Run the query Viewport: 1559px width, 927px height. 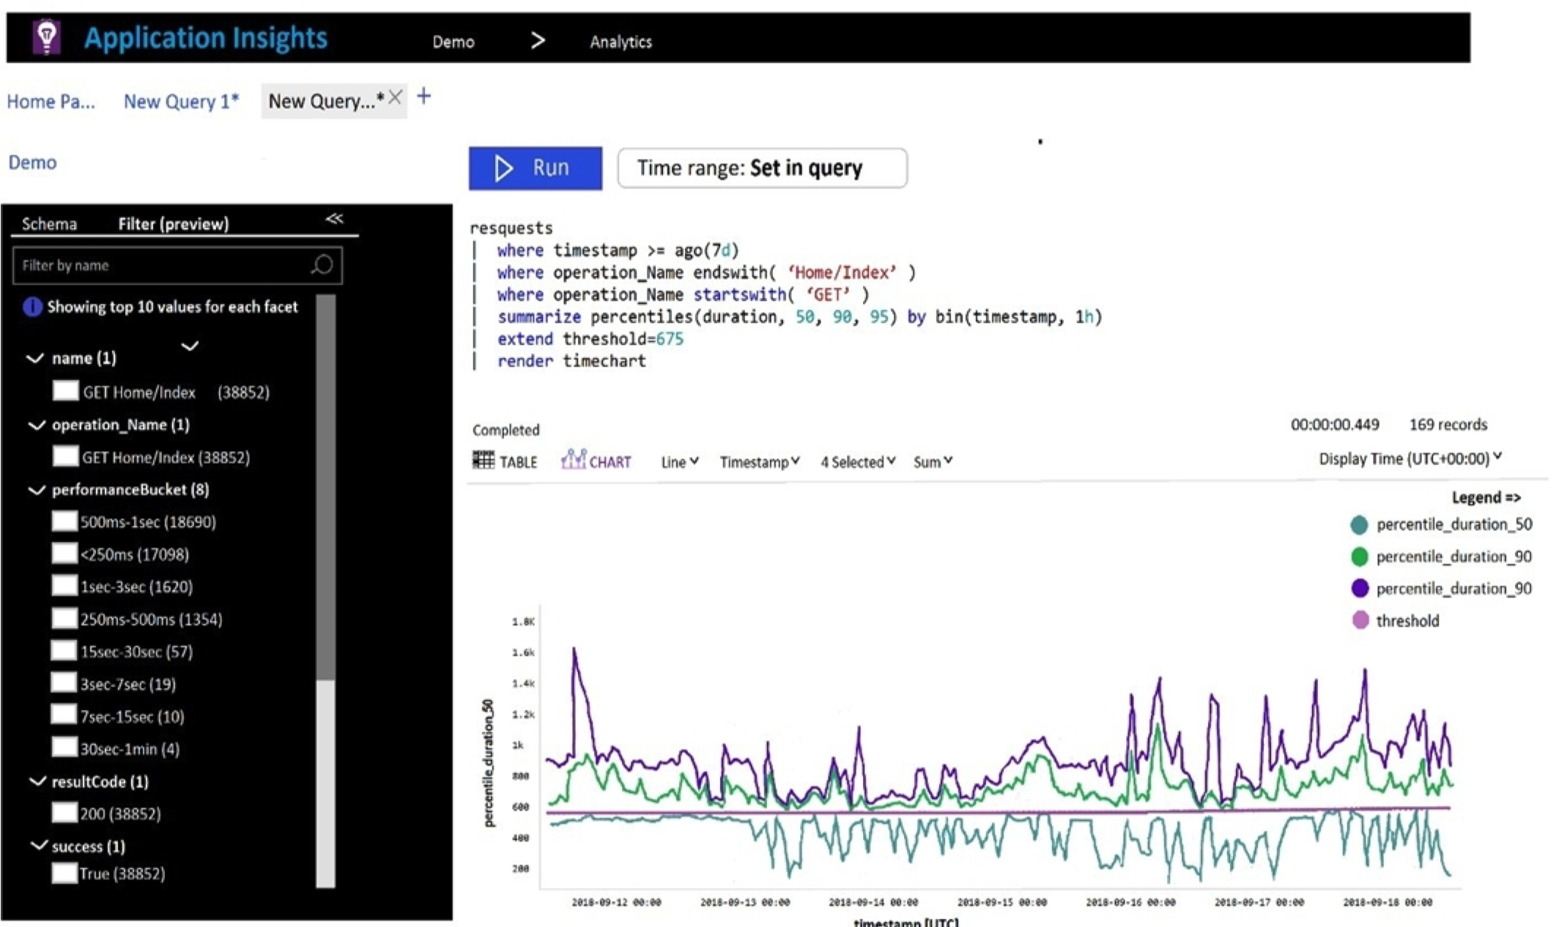tap(536, 168)
